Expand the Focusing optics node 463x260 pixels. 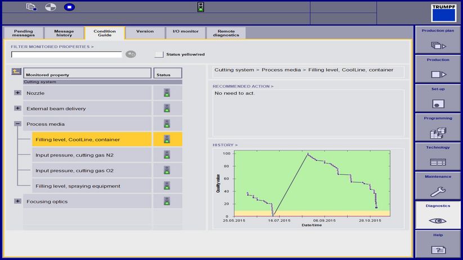[17, 201]
